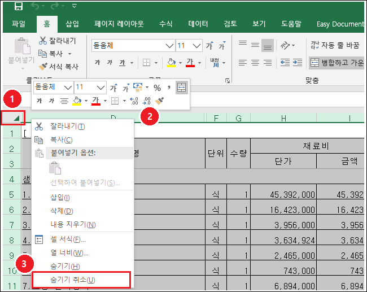Increase decimal places in mini toolbar
The image size is (367, 292).
[x=134, y=101]
